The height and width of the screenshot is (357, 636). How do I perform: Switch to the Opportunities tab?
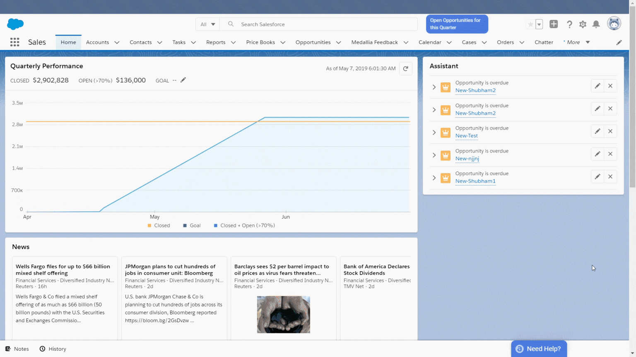point(313,42)
